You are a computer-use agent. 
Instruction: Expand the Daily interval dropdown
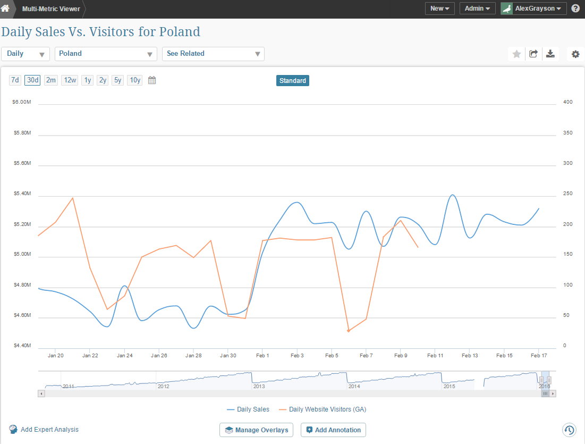pos(26,54)
